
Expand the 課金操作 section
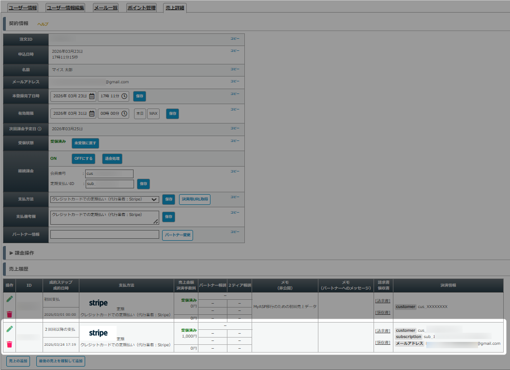[x=22, y=253]
